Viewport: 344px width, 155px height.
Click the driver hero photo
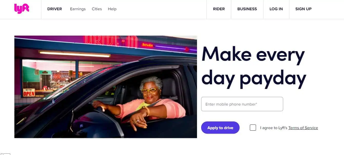click(x=106, y=87)
